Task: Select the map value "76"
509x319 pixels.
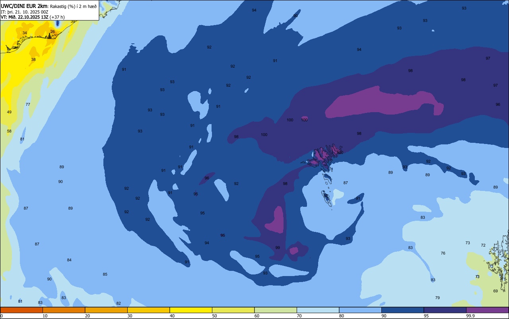Action: click(443, 253)
